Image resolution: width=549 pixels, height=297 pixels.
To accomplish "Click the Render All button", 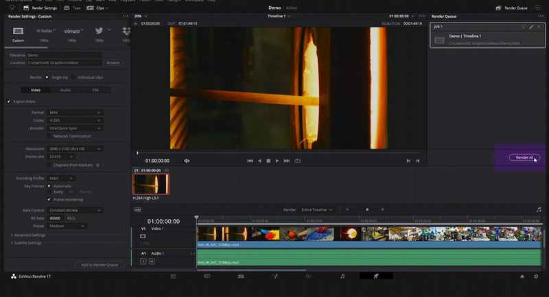I will point(524,157).
